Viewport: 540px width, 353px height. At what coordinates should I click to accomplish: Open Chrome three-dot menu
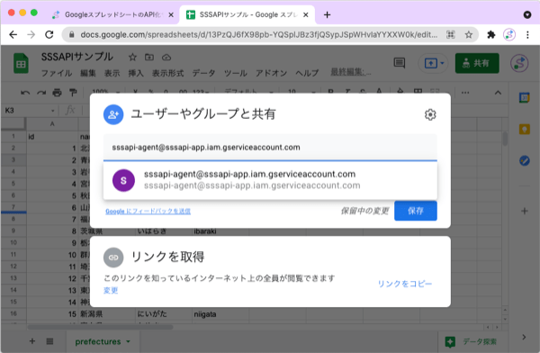tap(527, 34)
